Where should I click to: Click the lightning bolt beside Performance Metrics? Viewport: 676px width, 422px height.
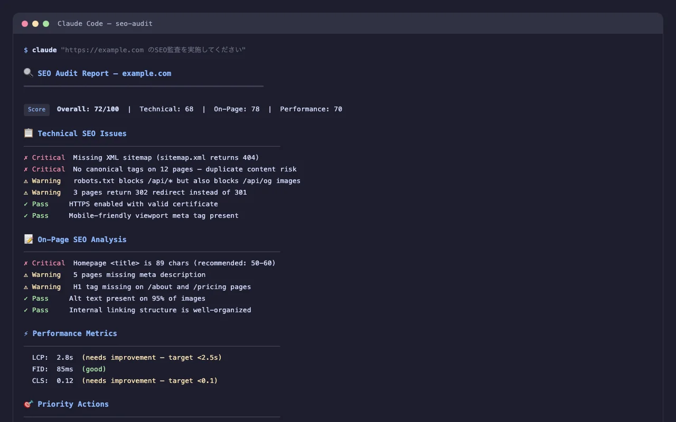[x=26, y=333]
